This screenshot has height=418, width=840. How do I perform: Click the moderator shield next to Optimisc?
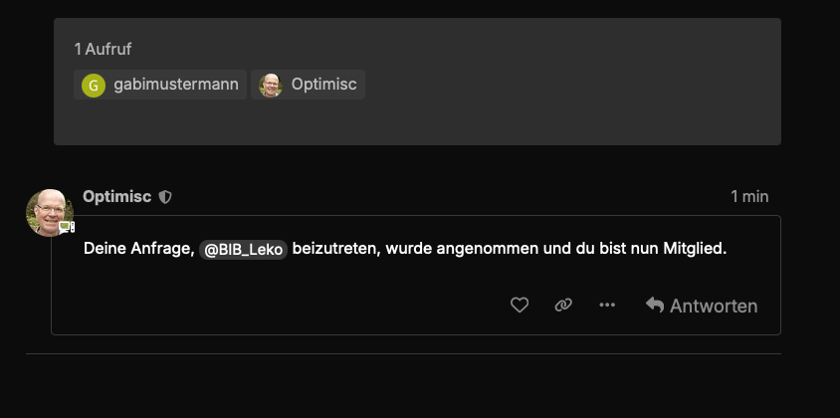[x=165, y=197]
